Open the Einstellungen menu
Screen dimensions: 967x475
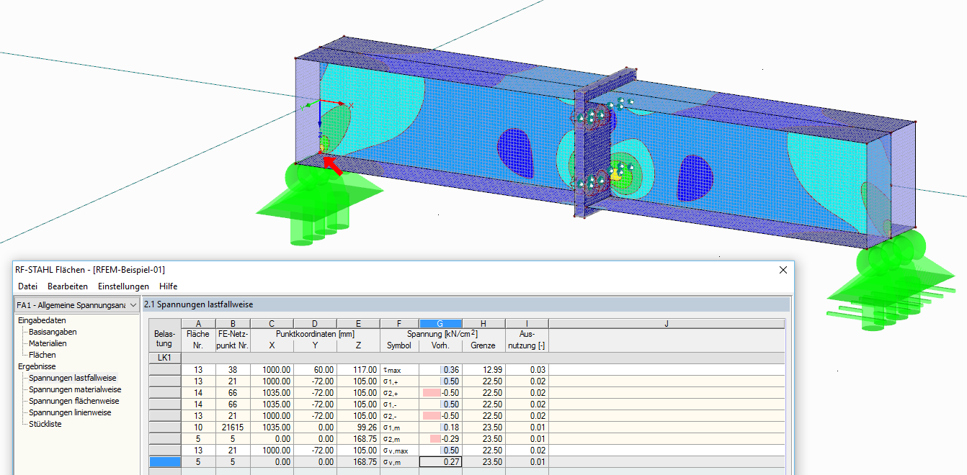(x=122, y=286)
